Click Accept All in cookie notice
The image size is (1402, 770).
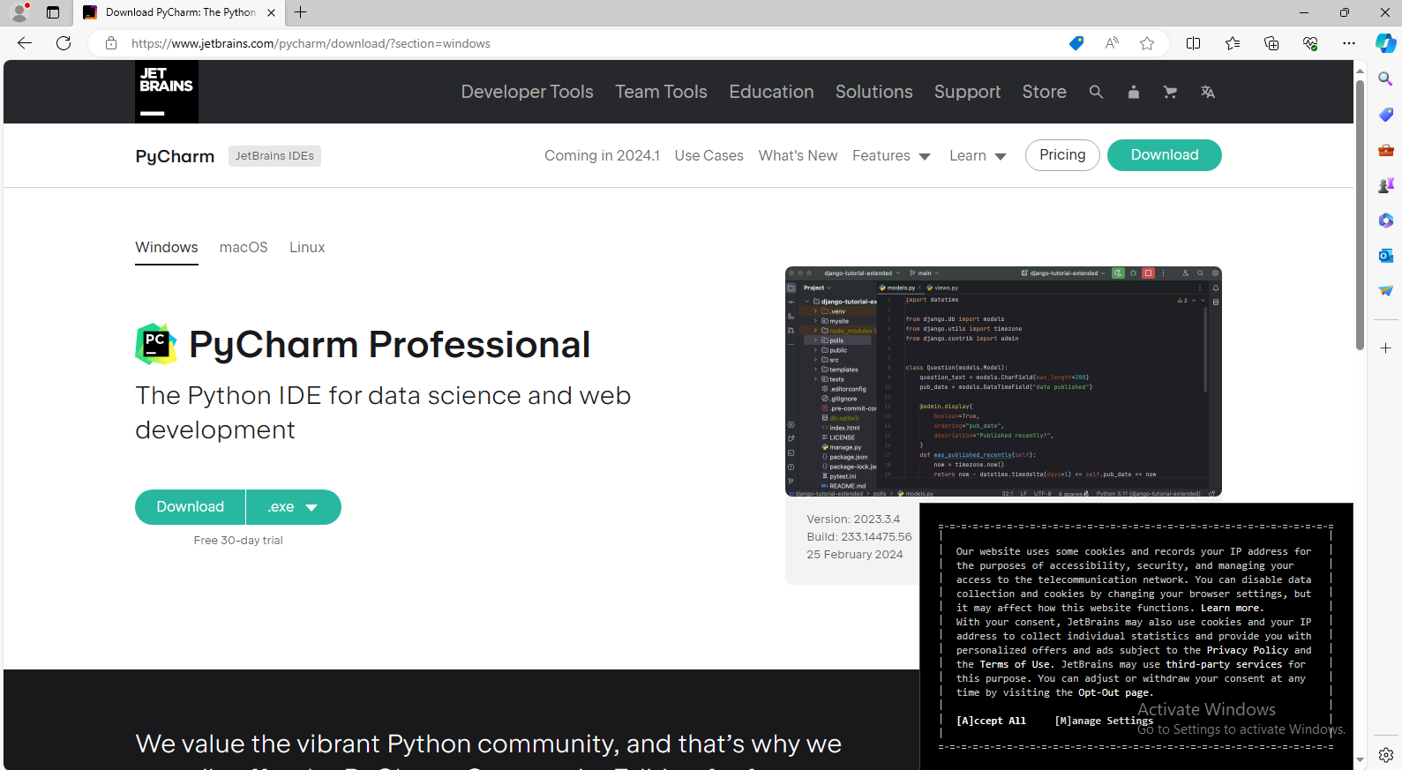click(x=991, y=721)
